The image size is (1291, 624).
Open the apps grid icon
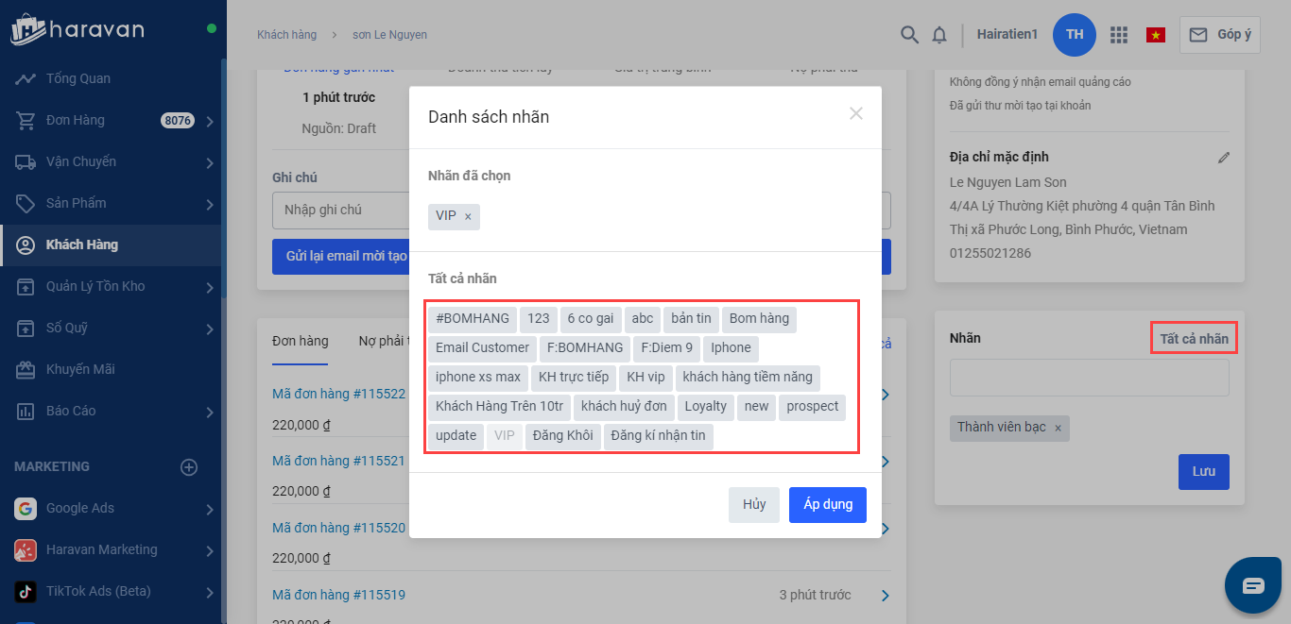click(1119, 35)
